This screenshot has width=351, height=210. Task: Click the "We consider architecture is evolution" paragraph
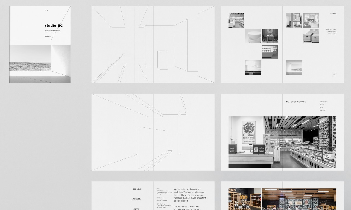(x=190, y=195)
